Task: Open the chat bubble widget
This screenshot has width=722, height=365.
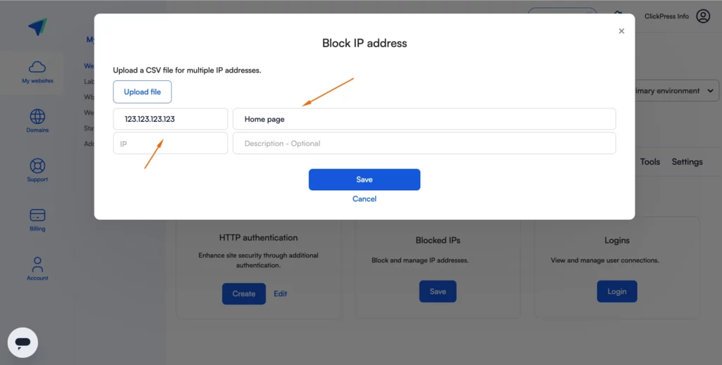Action: coord(23,342)
